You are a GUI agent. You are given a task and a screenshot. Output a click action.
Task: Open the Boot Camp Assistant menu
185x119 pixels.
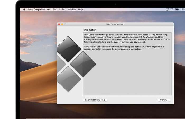click(x=39, y=10)
